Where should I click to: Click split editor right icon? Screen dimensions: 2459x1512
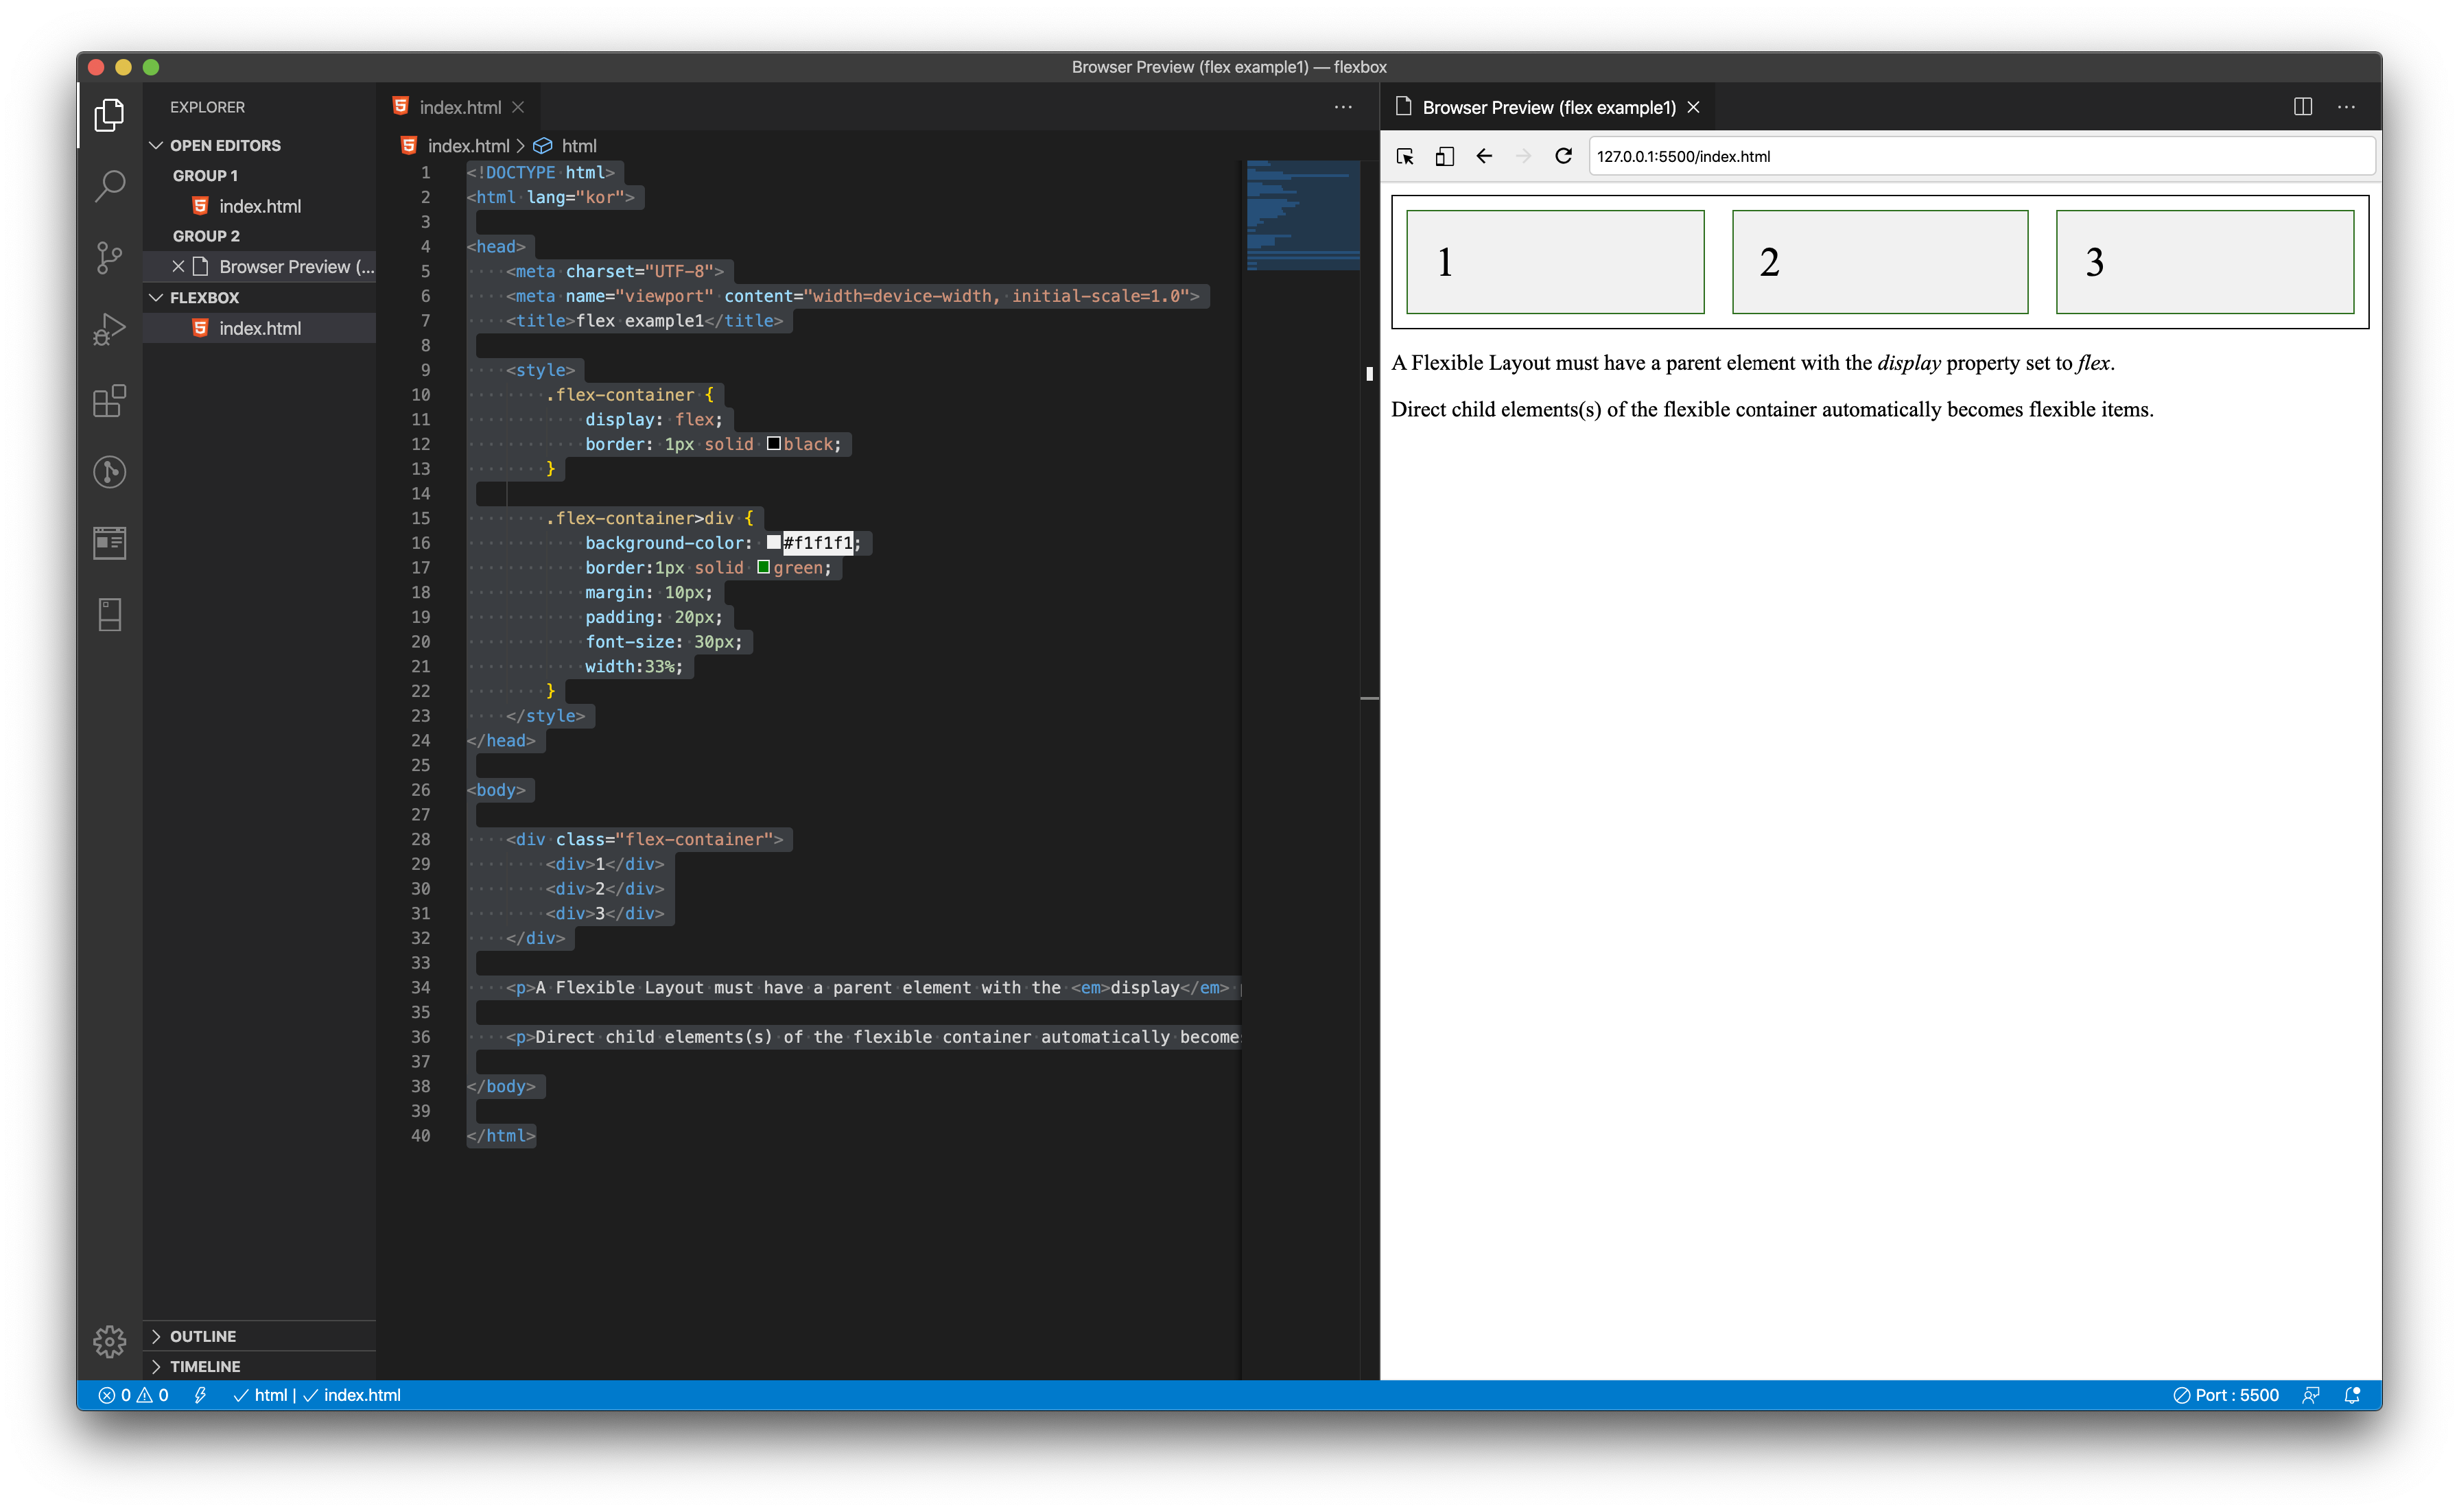tap(2302, 107)
